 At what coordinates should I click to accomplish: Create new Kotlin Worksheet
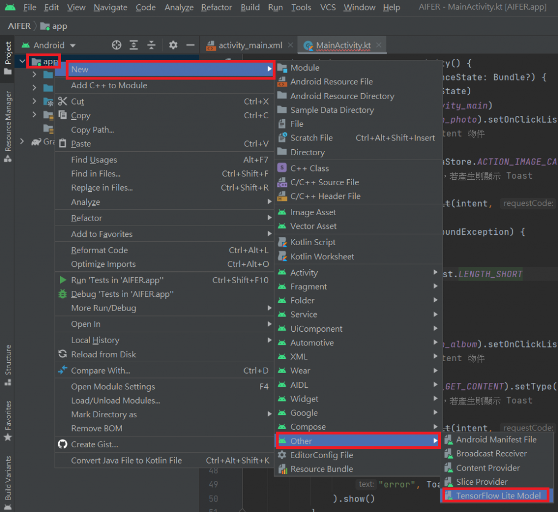[358, 257]
